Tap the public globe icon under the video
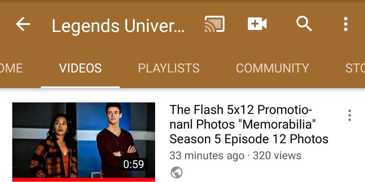The height and width of the screenshot is (182, 365). [x=177, y=172]
